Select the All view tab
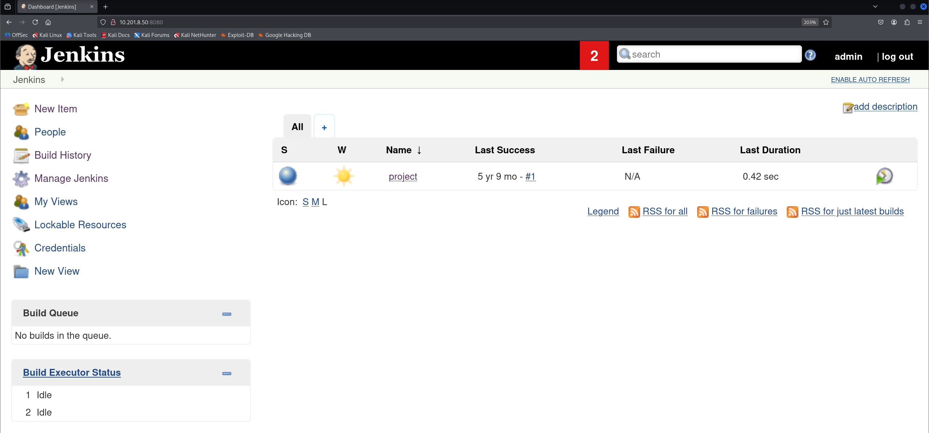The height and width of the screenshot is (433, 929). pos(297,127)
